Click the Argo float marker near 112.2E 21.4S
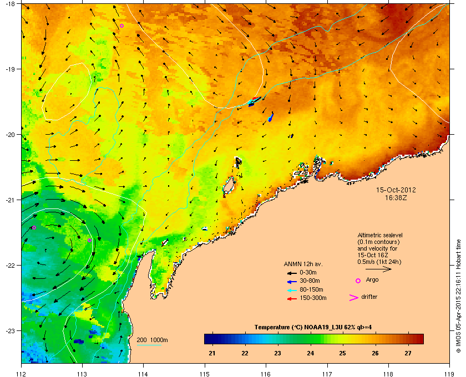 34,228
